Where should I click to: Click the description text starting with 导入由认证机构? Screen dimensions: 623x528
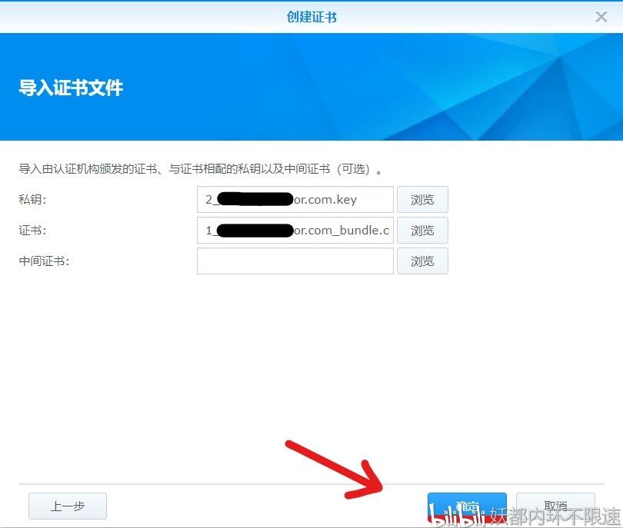point(201,169)
